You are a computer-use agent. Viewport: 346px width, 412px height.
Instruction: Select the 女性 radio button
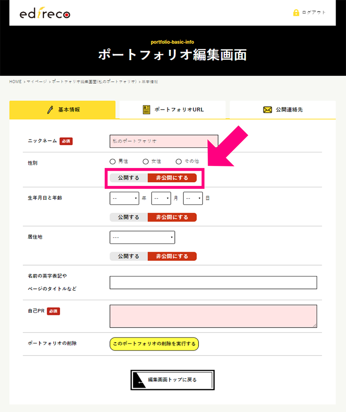[145, 161]
